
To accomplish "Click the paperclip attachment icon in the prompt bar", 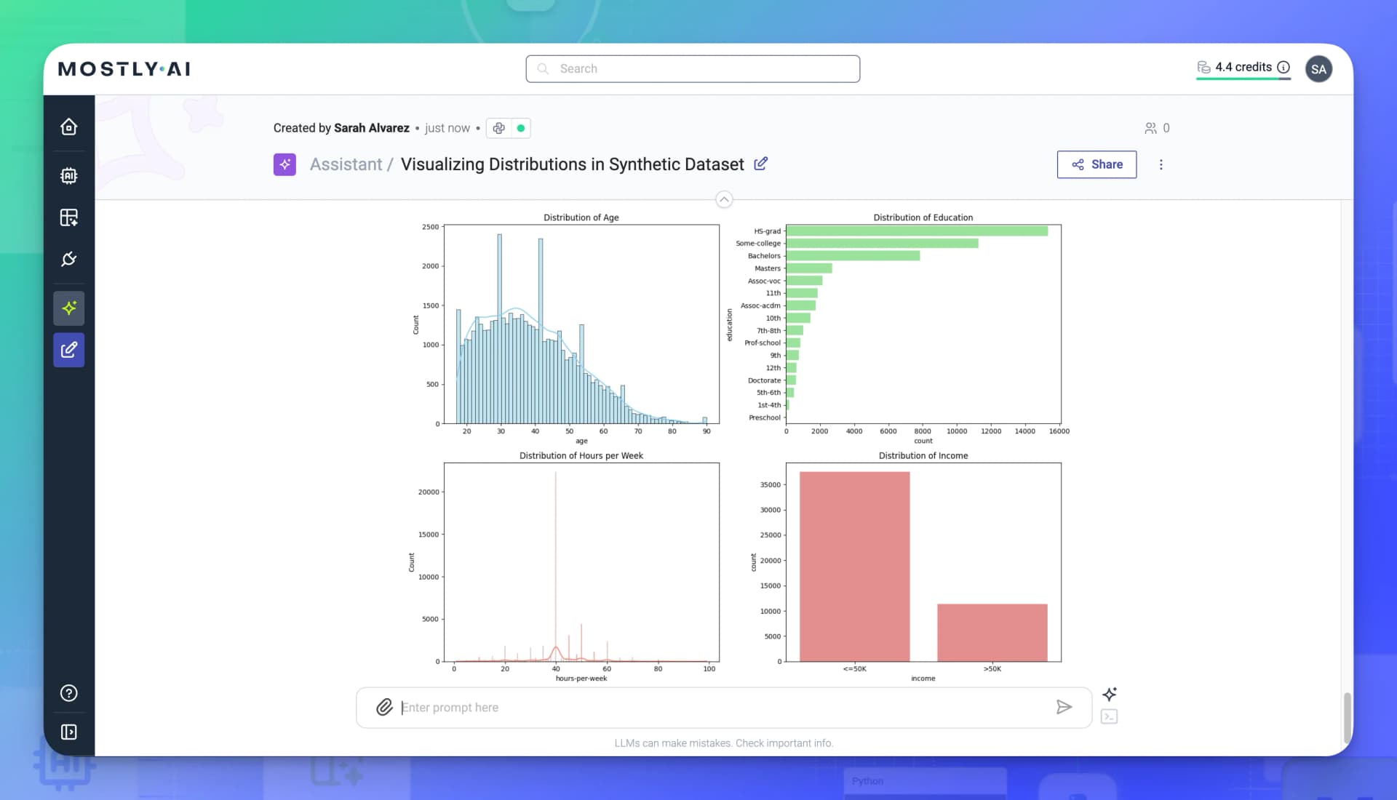I will pyautogui.click(x=384, y=707).
